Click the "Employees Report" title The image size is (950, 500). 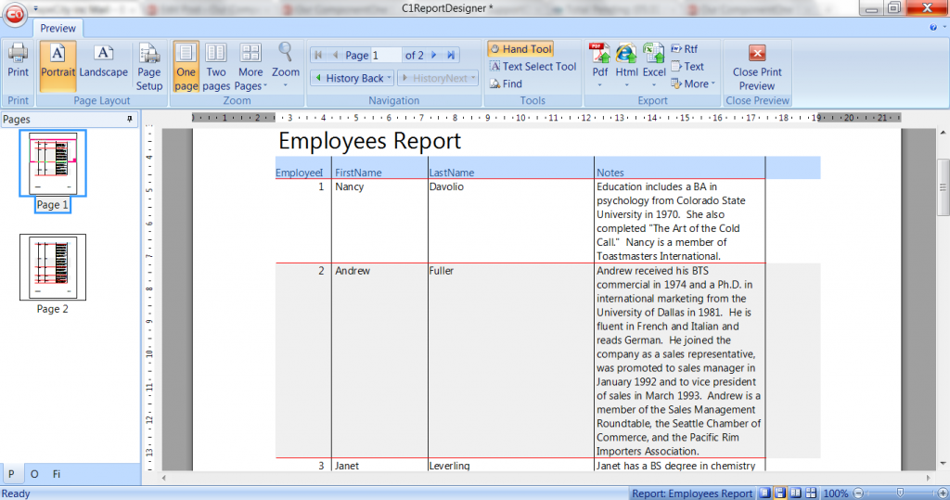click(369, 141)
